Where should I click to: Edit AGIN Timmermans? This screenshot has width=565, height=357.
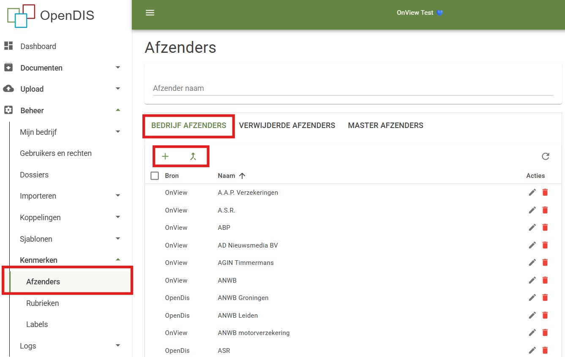pos(532,262)
